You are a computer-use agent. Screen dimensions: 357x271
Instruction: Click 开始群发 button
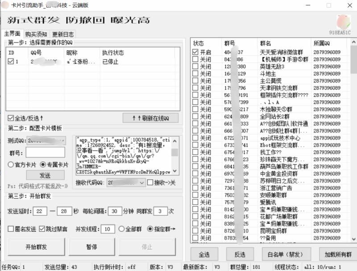click(36, 247)
